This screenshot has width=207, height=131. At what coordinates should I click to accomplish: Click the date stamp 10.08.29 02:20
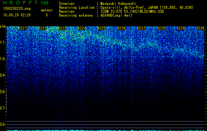point(17,15)
